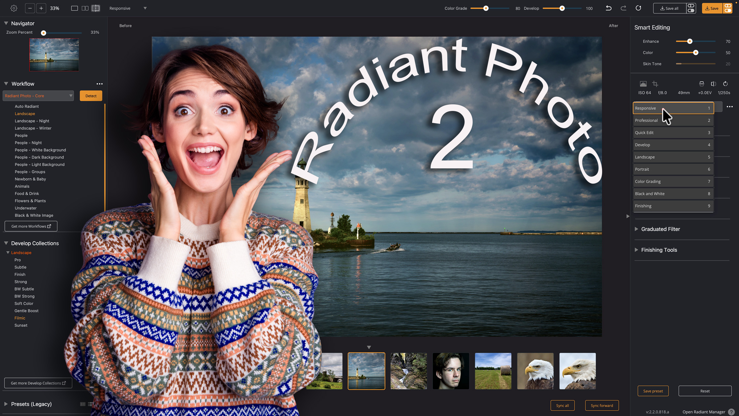
Task: Open the histogram panel icon
Action: pos(644,84)
